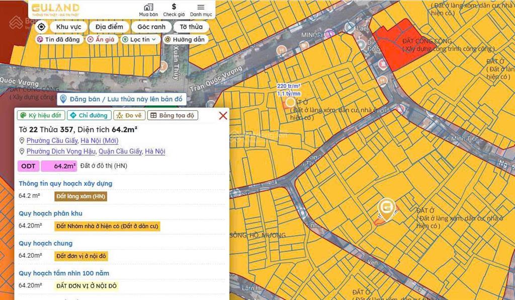The width and height of the screenshot is (515, 300).
Task: Select the Tờ thửa tab
Action: point(191,27)
